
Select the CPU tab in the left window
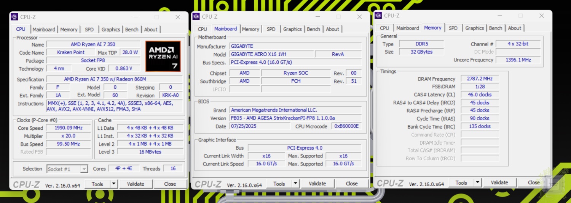coord(21,29)
